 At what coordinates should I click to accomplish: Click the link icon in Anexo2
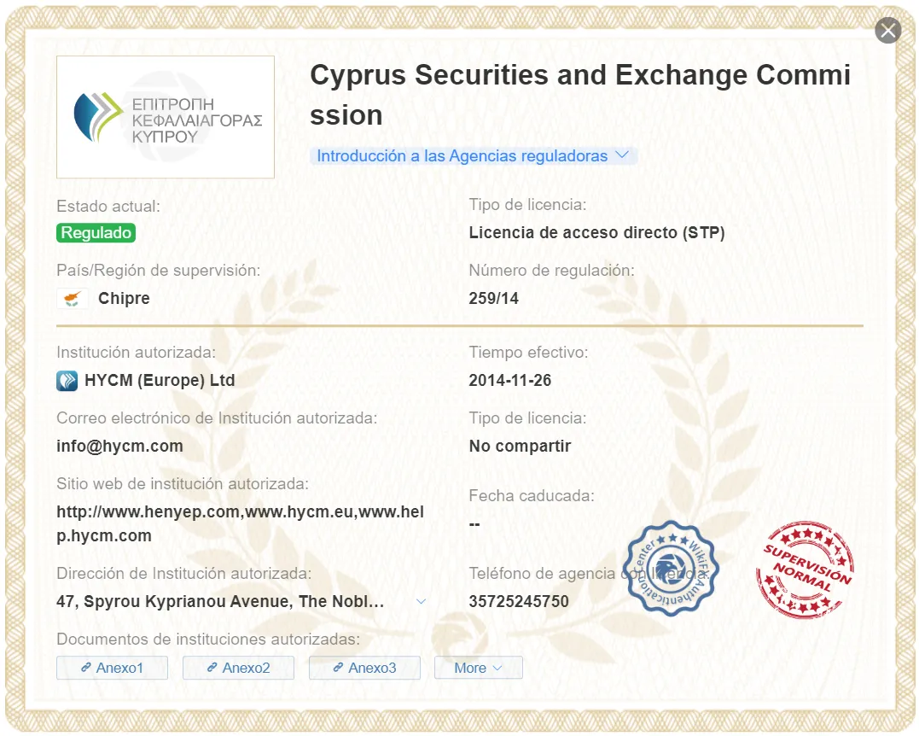click(212, 668)
